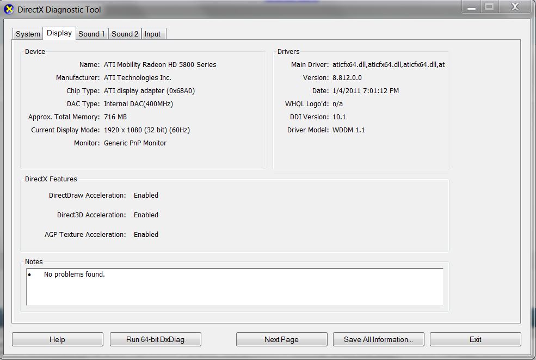The width and height of the screenshot is (536, 360).
Task: Close the DirectX Diagnostic Tool window
Action: coord(515,7)
